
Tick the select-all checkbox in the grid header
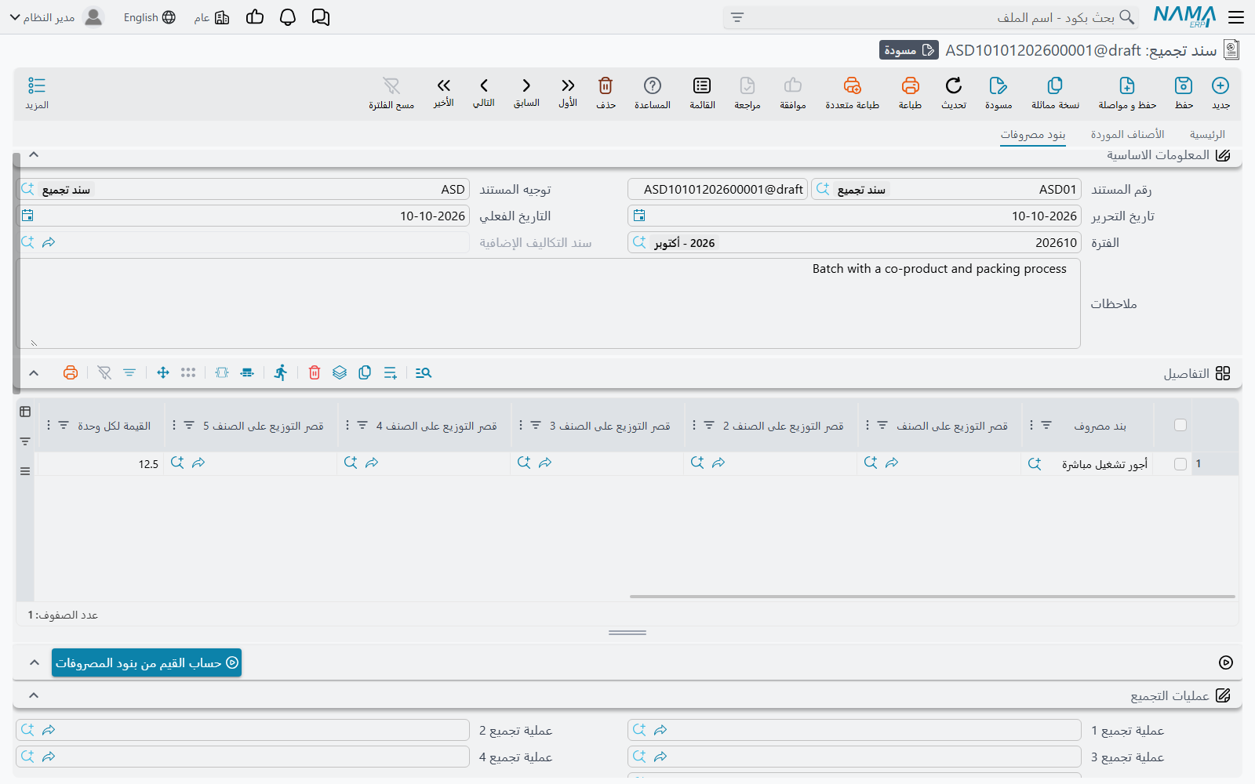click(1180, 425)
